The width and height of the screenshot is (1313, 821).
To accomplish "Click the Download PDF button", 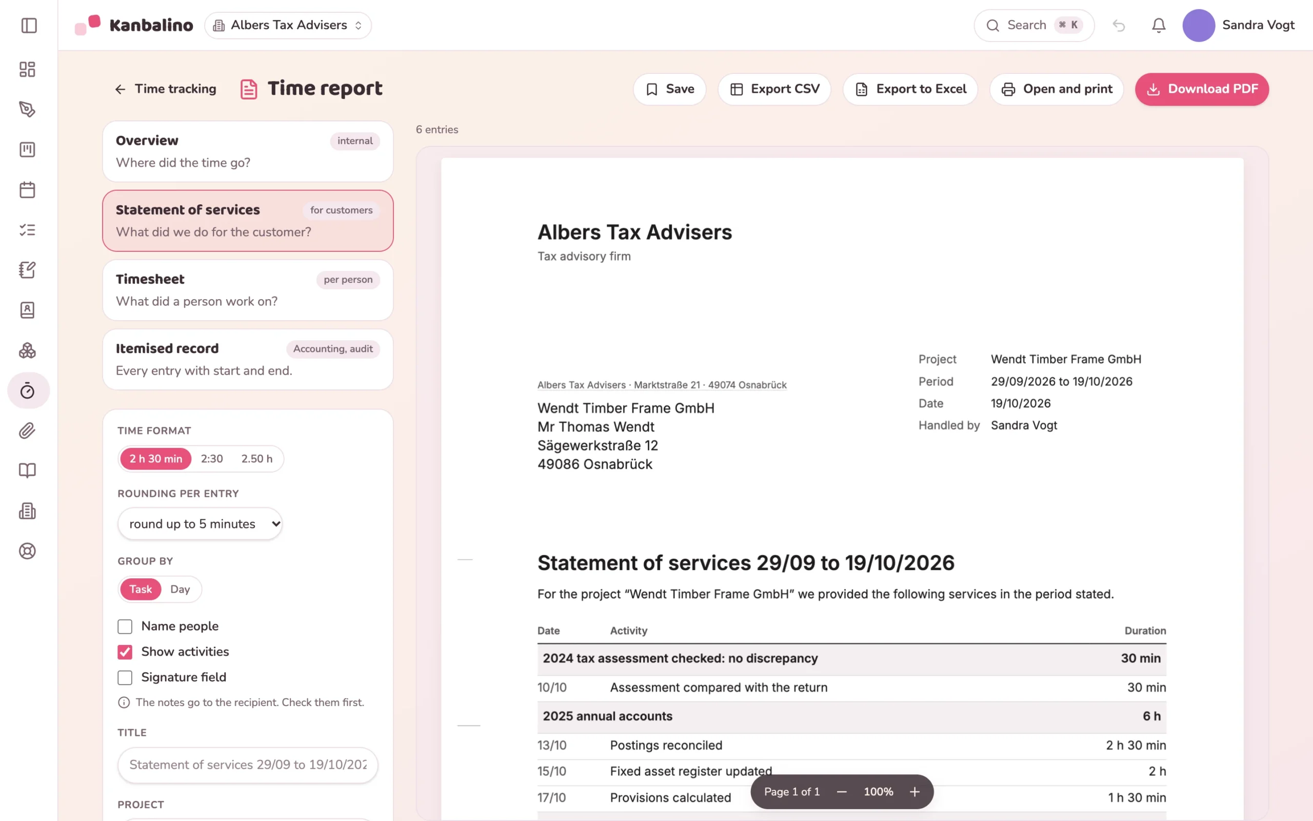I will pos(1202,89).
